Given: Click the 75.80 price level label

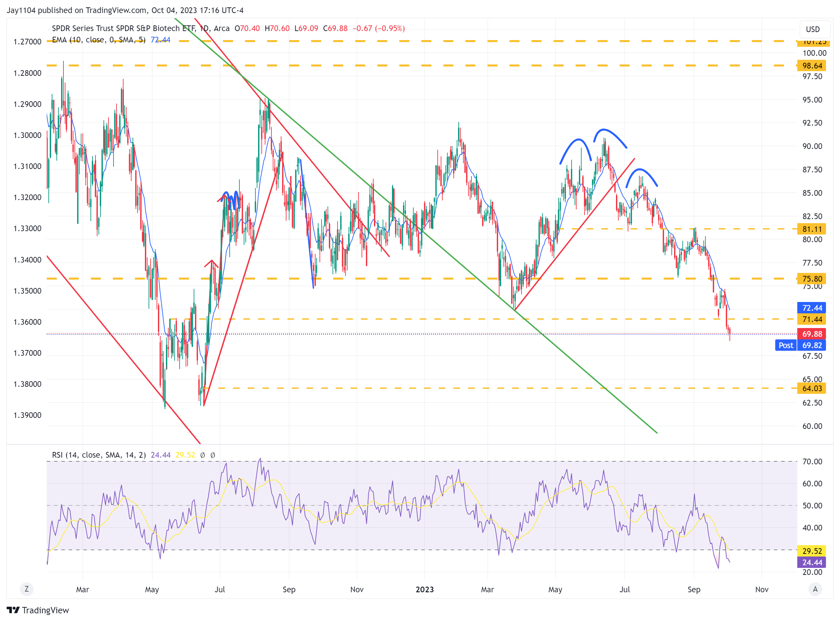Looking at the screenshot, I should point(811,279).
